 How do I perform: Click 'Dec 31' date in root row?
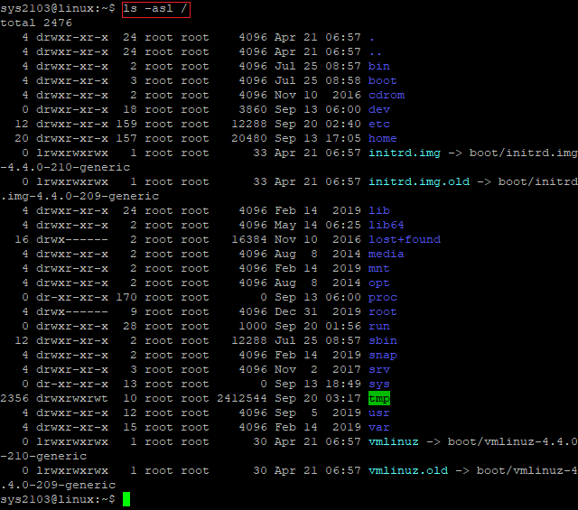pyautogui.click(x=296, y=311)
